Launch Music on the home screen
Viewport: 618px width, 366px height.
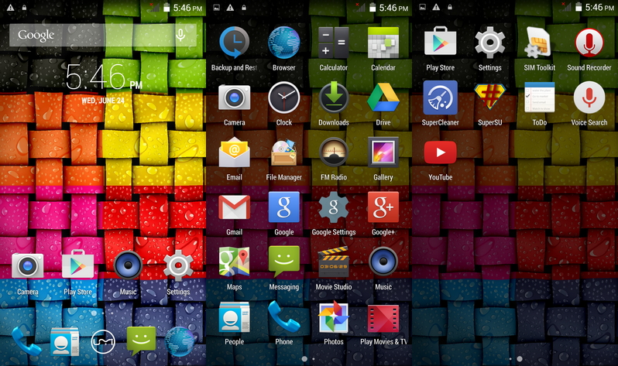(x=128, y=265)
